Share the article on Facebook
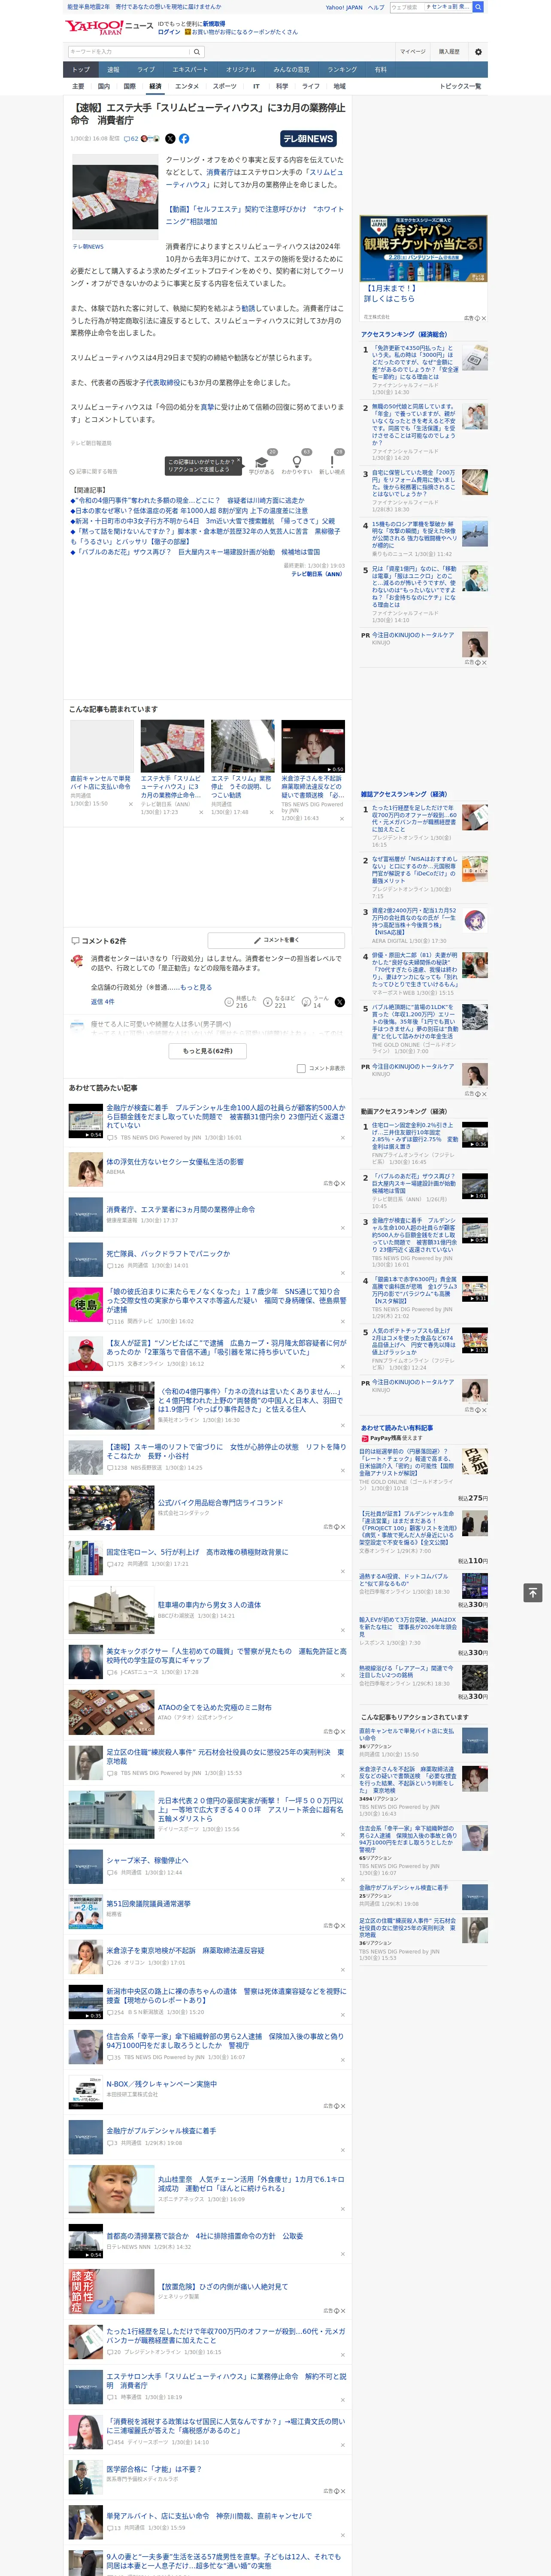The height and width of the screenshot is (2576, 551). coord(184,139)
